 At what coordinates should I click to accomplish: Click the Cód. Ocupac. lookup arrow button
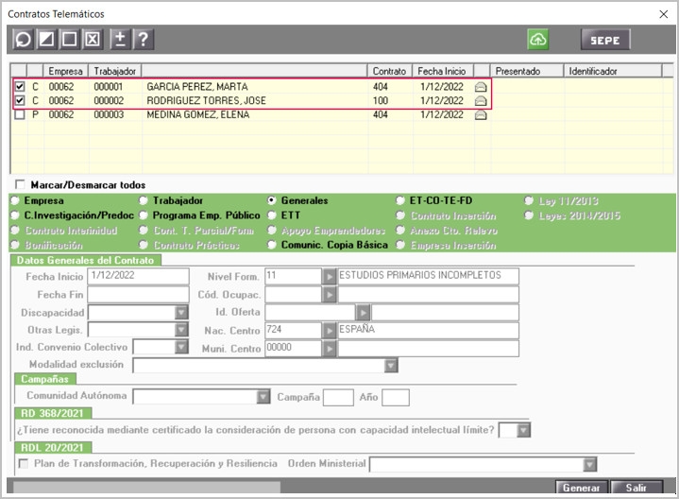coord(329,295)
